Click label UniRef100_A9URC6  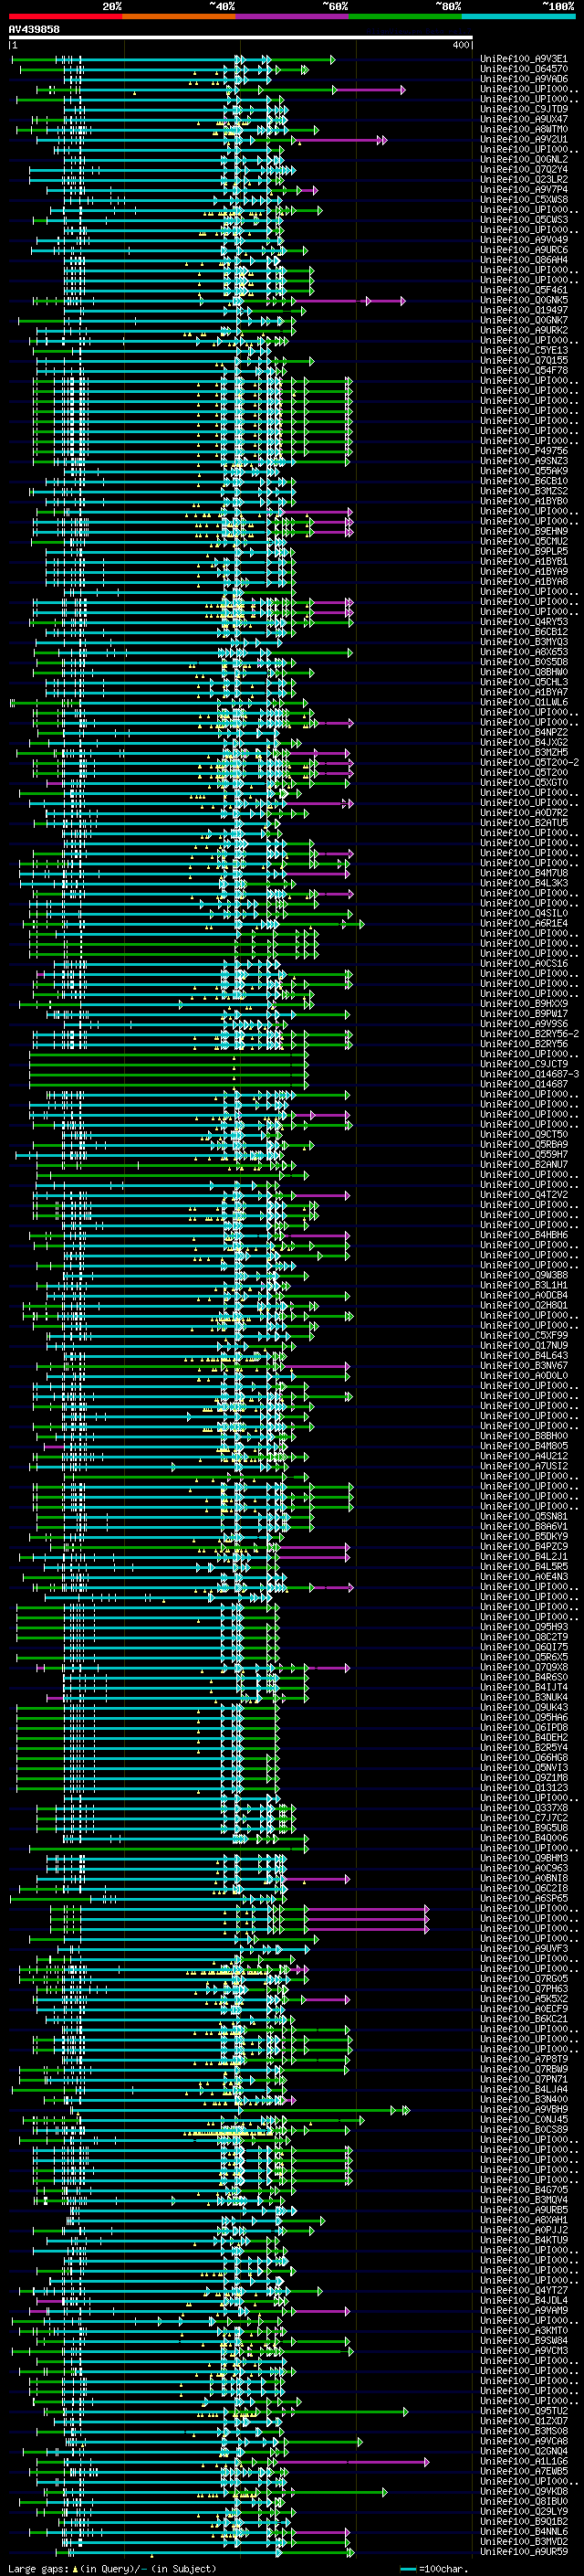[x=524, y=250]
